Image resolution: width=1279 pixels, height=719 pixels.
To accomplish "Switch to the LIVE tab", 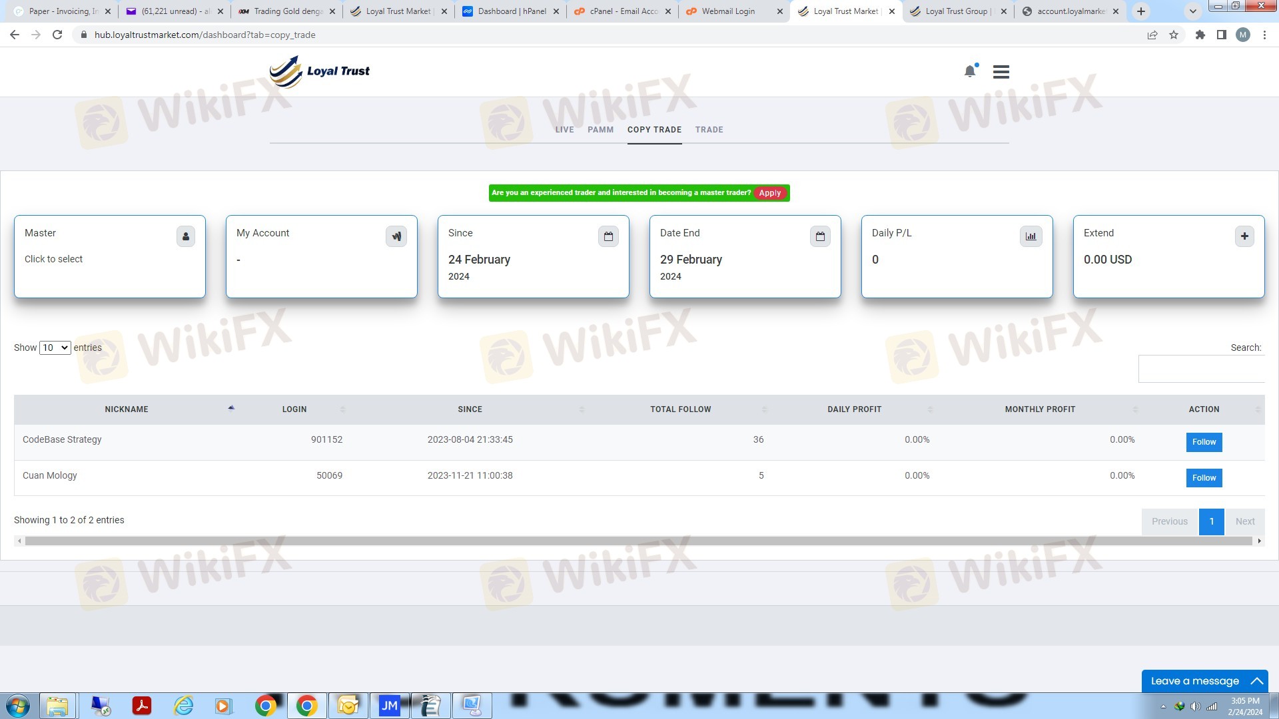I will point(564,130).
